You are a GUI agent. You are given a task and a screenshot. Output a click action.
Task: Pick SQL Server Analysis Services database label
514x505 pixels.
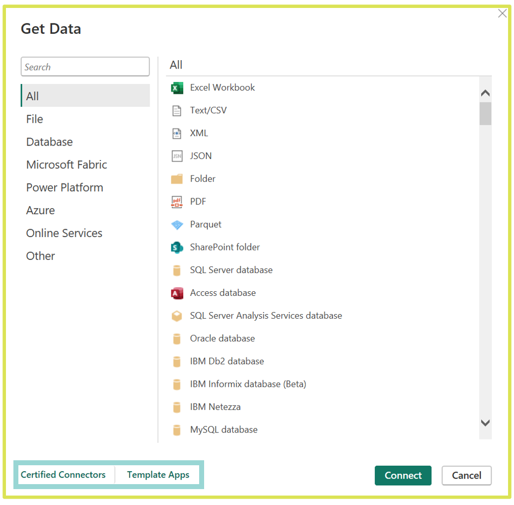pos(266,316)
